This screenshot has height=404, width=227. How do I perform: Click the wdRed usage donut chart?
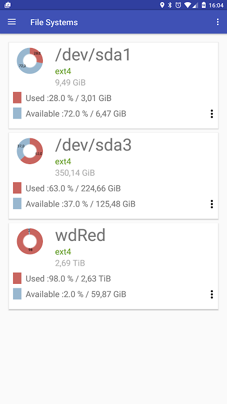(30, 241)
